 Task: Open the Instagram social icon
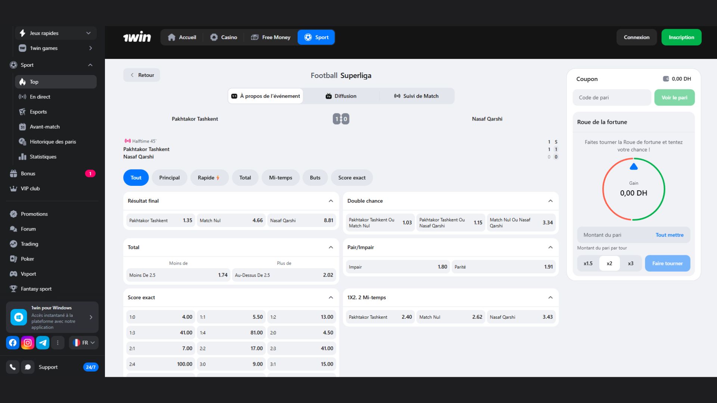[x=28, y=343]
